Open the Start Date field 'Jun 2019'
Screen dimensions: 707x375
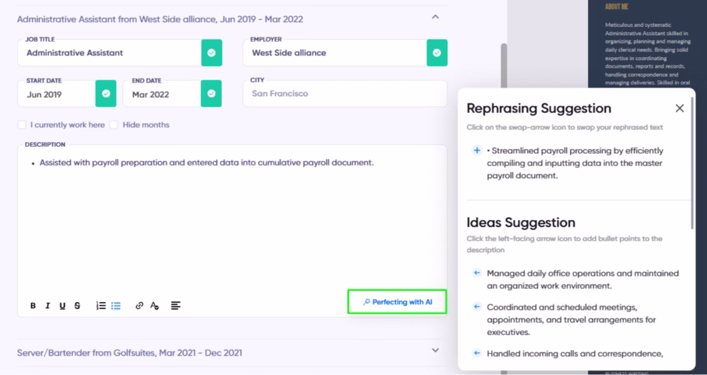click(57, 94)
